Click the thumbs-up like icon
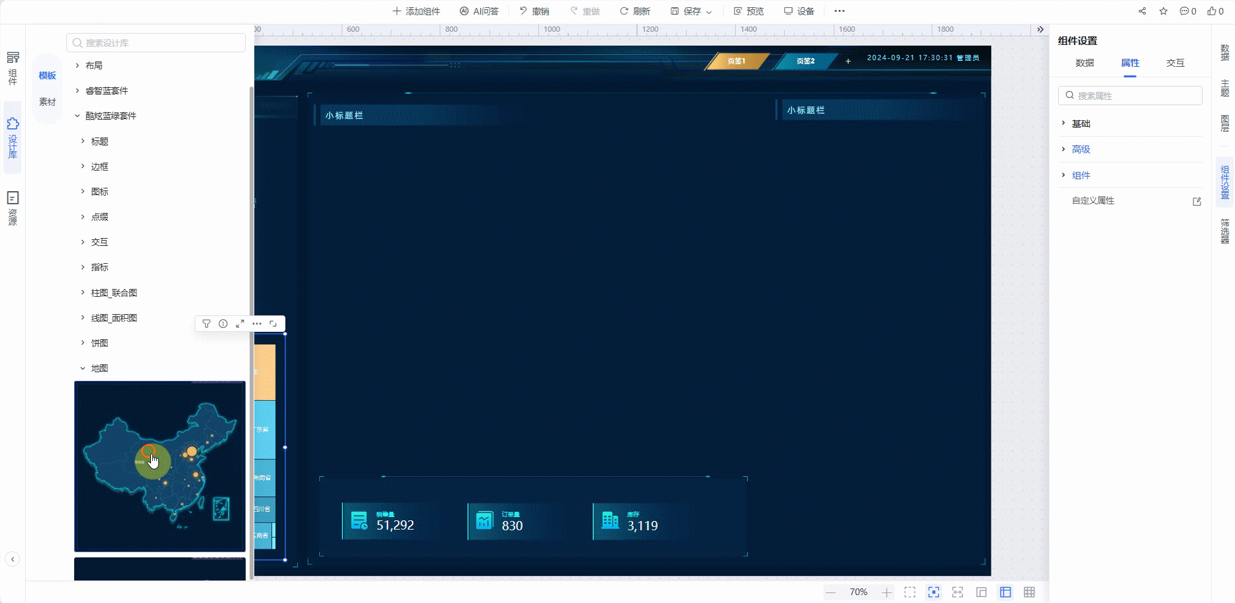 click(1215, 11)
